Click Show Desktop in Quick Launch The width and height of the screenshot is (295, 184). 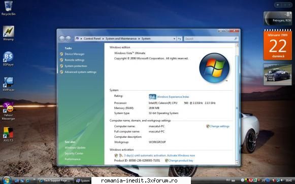pyautogui.click(x=17, y=180)
